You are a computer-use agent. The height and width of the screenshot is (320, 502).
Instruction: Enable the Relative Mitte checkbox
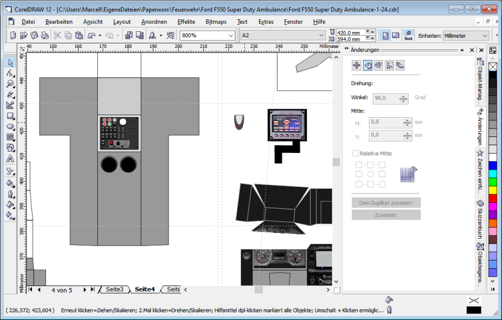[x=356, y=154]
